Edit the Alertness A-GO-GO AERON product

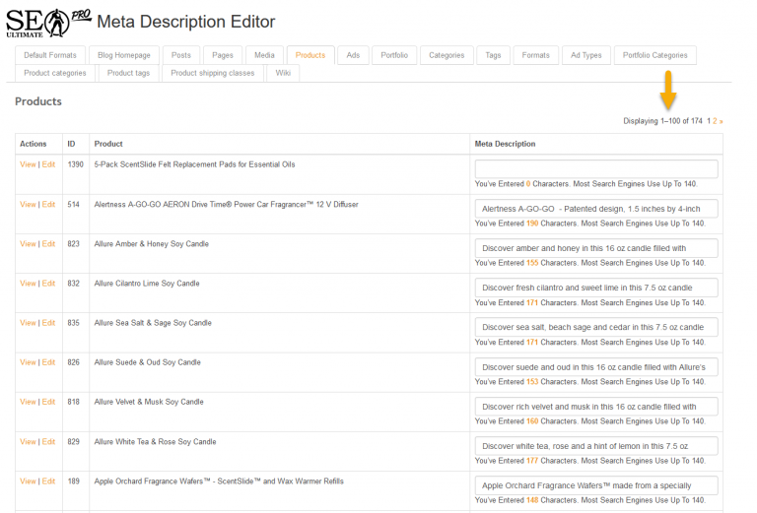point(48,205)
